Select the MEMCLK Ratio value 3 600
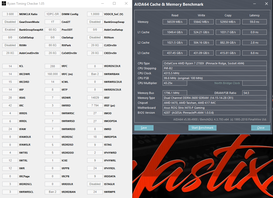The width and height of the screenshot is (273, 198). pyautogui.click(x=10, y=14)
